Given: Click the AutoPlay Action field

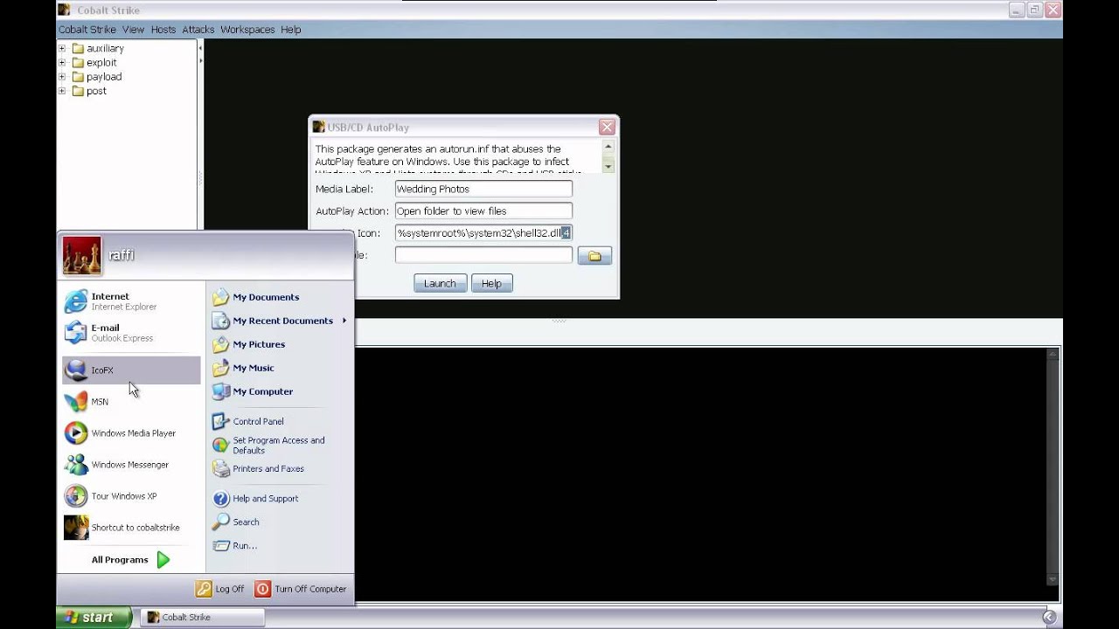Looking at the screenshot, I should [483, 211].
